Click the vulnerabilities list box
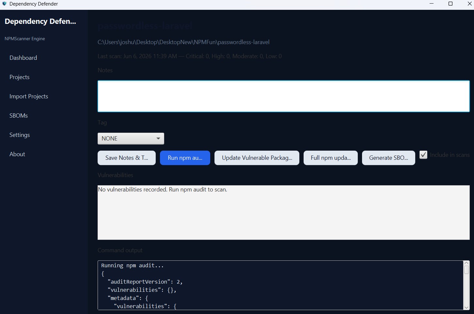This screenshot has height=314, width=474. 283,212
